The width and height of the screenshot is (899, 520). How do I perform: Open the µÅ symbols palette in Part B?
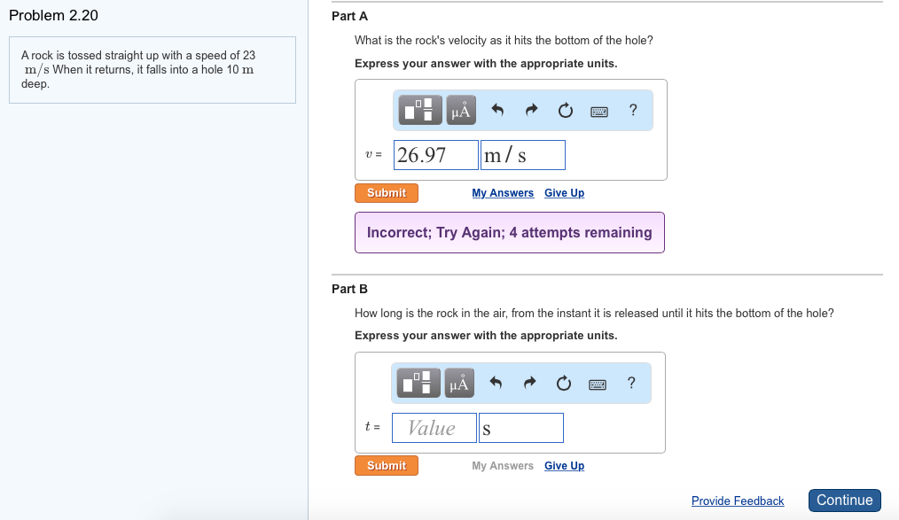click(x=461, y=383)
